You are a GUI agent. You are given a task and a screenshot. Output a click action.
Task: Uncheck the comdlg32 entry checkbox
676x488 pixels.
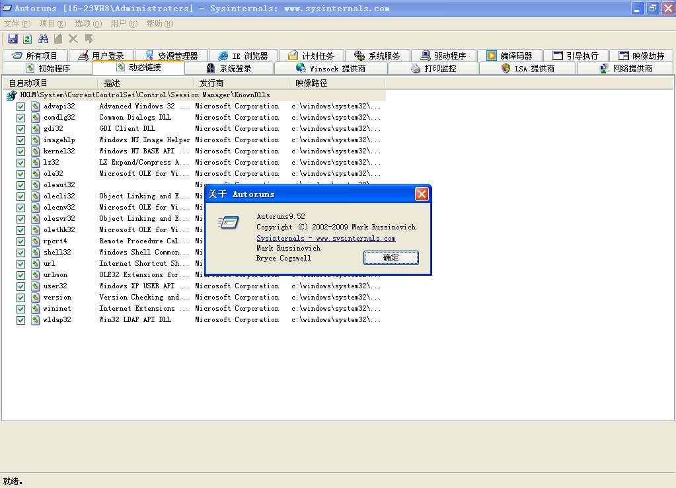click(x=20, y=118)
